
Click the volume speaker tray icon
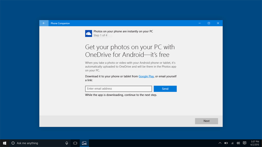(x=238, y=143)
